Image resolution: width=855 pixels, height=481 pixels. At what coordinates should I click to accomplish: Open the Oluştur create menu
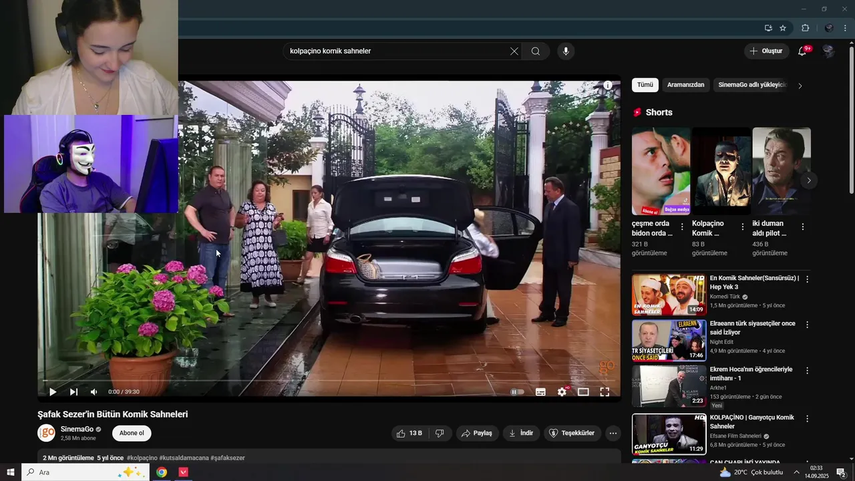(766, 51)
